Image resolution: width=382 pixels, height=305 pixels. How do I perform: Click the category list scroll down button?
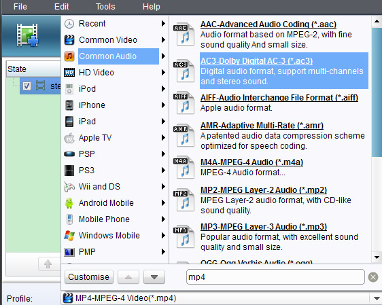click(154, 277)
